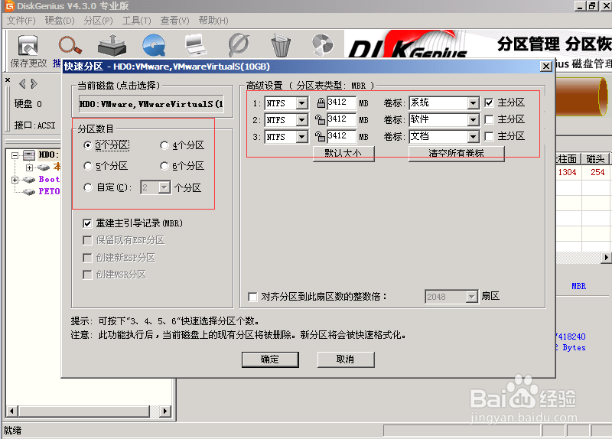This screenshot has width=612, height=439.
Task: Click the Search Partitions magnifier icon
Action: click(70, 45)
